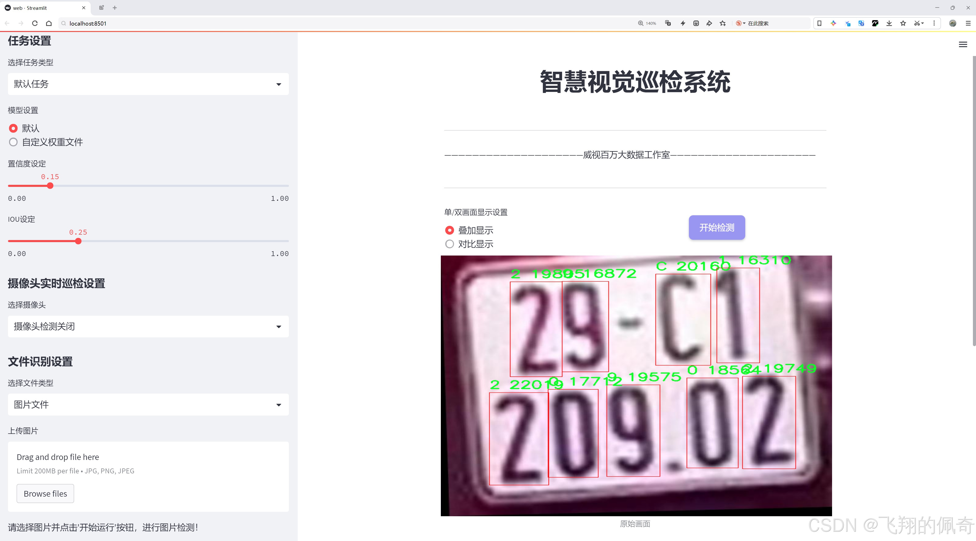Go to the browser home page icon
This screenshot has height=541, width=976.
click(x=49, y=23)
